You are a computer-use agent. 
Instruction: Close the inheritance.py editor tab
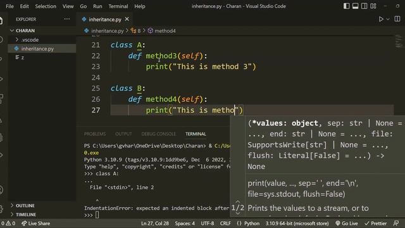(x=127, y=19)
